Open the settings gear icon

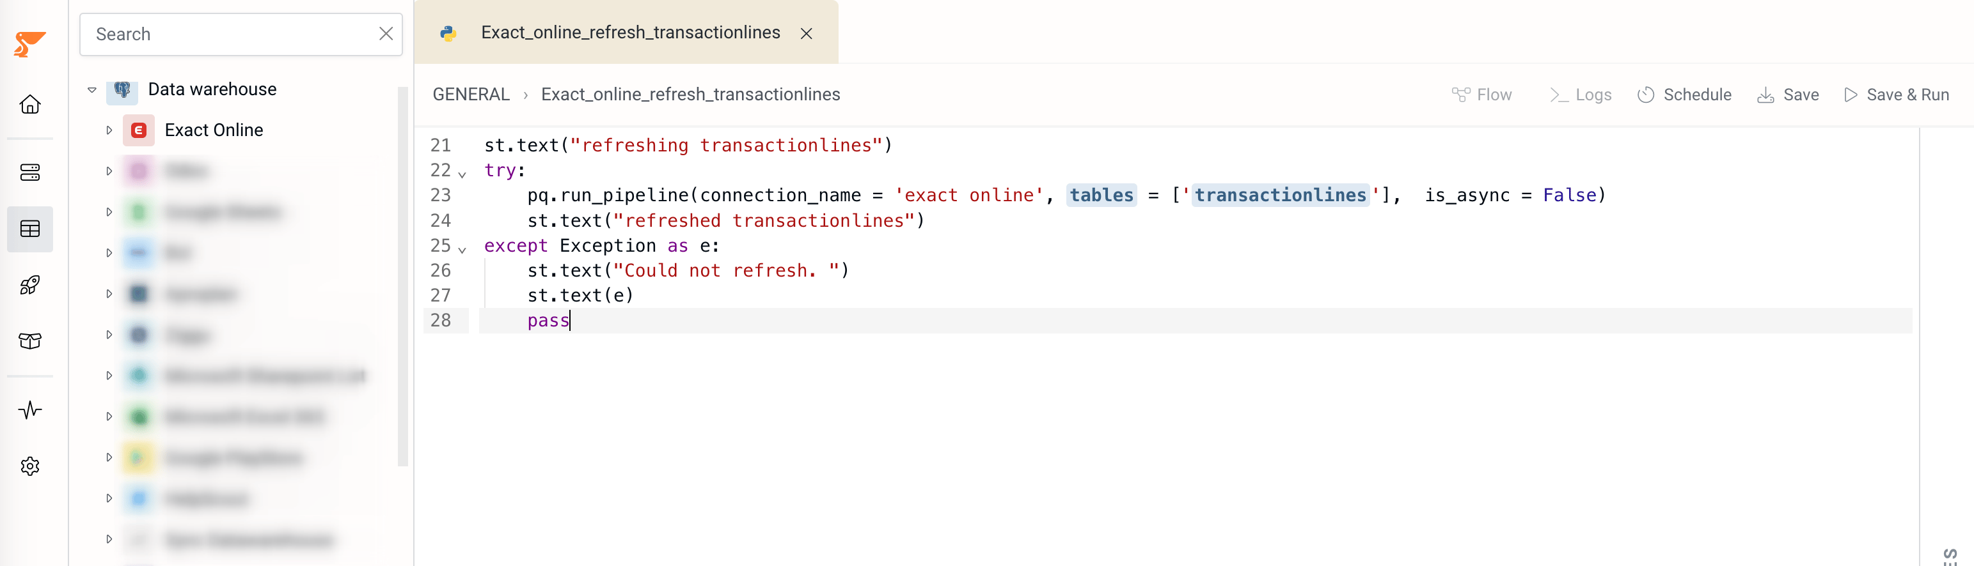(x=30, y=466)
